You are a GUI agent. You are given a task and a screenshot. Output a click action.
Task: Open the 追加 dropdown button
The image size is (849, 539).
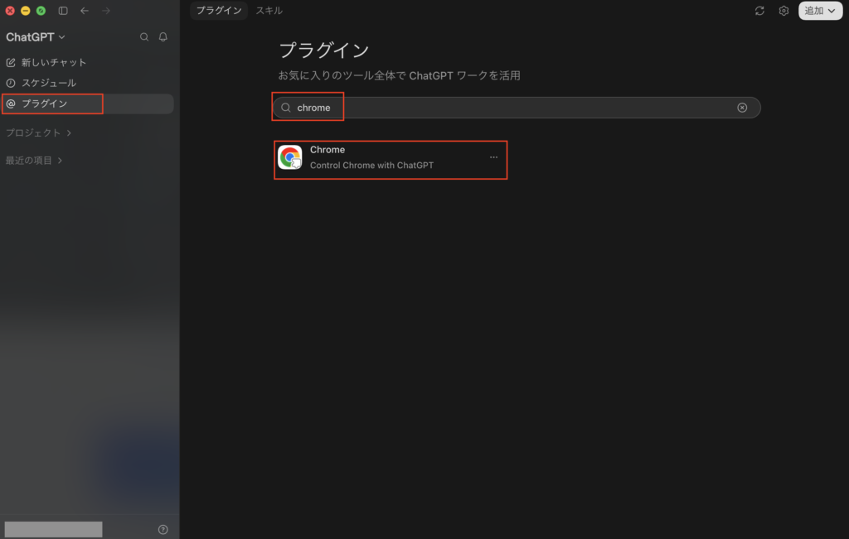pos(820,11)
